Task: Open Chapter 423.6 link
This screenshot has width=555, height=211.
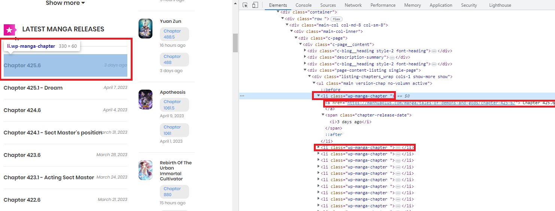Action: (x=22, y=155)
